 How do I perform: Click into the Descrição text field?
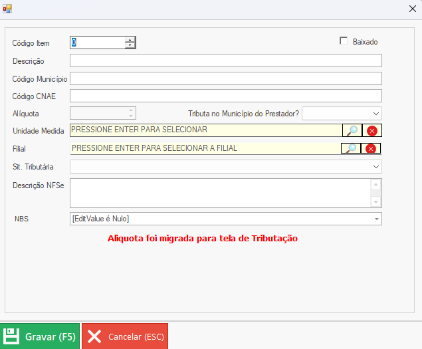click(x=226, y=60)
